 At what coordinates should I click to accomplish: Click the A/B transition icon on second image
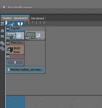38,35
